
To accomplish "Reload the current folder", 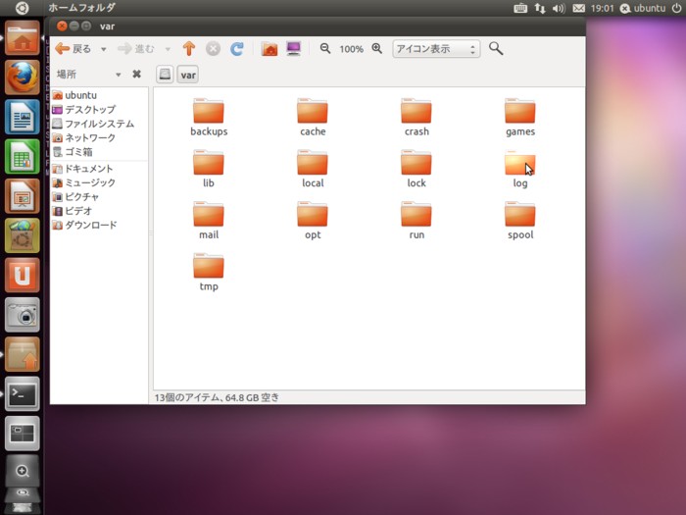I will [237, 49].
